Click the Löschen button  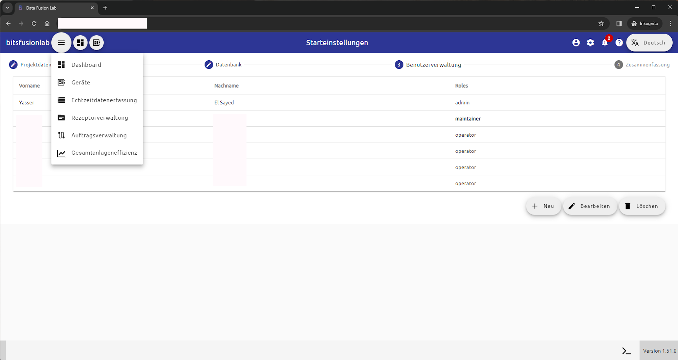642,206
